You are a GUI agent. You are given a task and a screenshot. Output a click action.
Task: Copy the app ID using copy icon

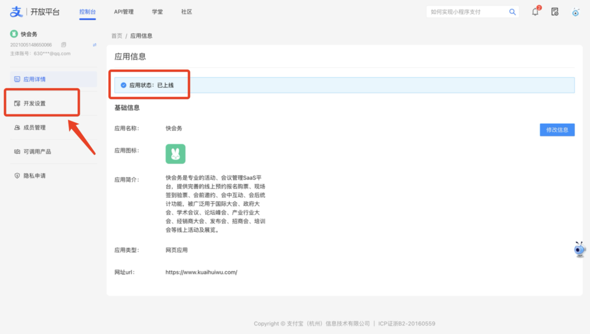pyautogui.click(x=63, y=45)
